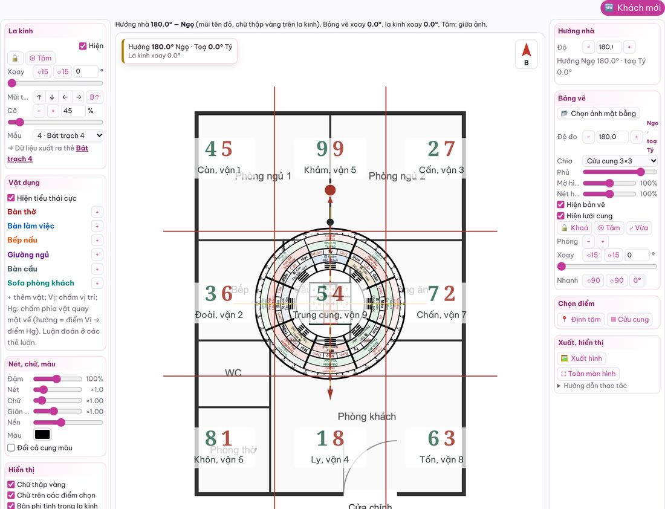
Task: Click the north compass arrow icon
Action: [527, 54]
